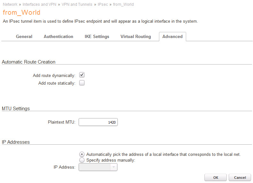Open Interfaces and VPN breadcrumb
253x183 pixels.
tap(39, 4)
